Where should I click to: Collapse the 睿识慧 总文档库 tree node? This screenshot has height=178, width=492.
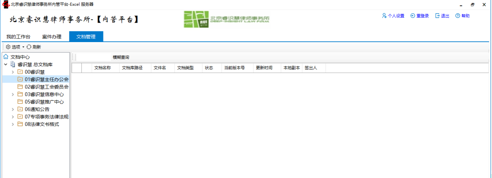click(x=5, y=64)
